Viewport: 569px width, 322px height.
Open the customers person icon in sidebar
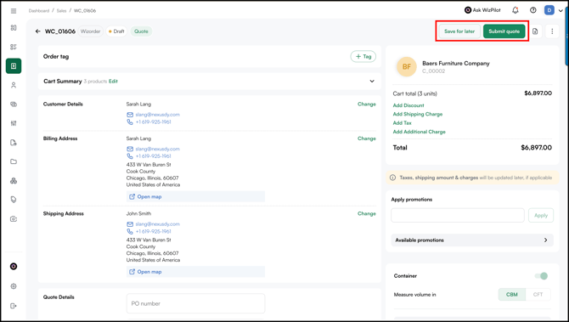pos(14,85)
